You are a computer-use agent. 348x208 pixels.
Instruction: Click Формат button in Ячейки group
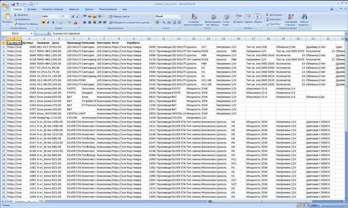pyautogui.click(x=258, y=19)
